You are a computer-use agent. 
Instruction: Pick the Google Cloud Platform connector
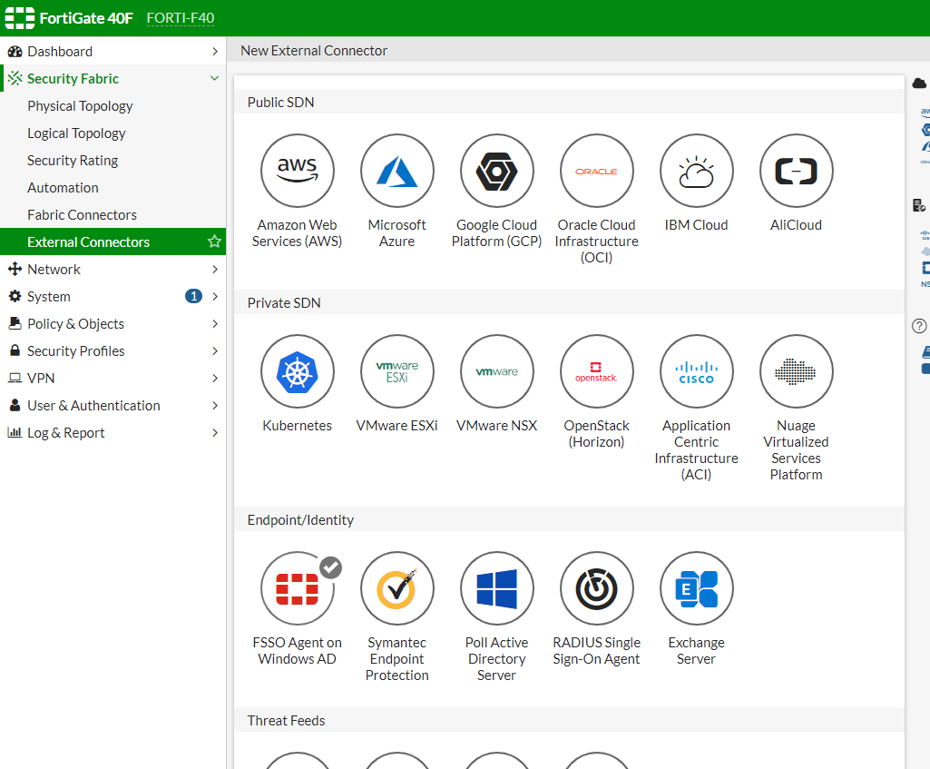(x=496, y=171)
